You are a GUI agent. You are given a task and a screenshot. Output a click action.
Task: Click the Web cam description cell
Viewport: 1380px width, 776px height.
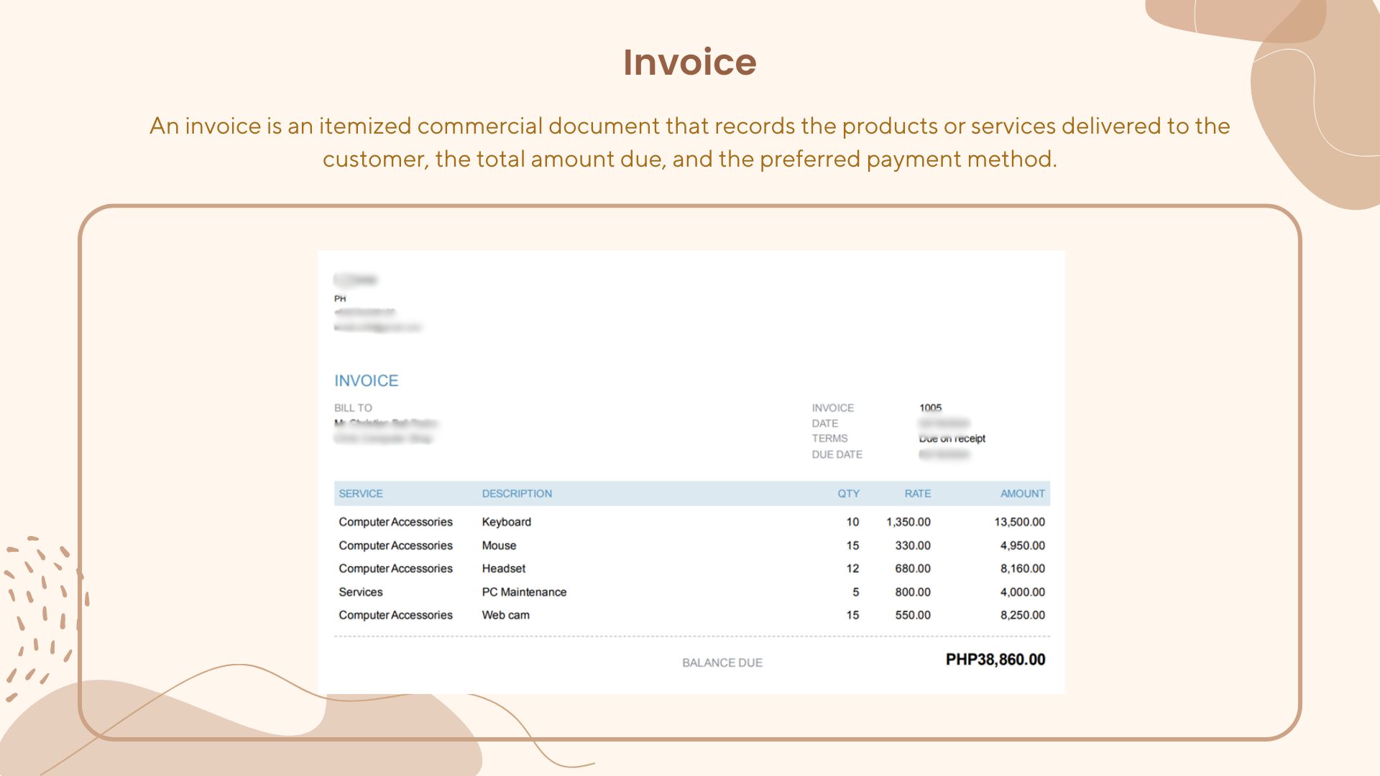[505, 616]
